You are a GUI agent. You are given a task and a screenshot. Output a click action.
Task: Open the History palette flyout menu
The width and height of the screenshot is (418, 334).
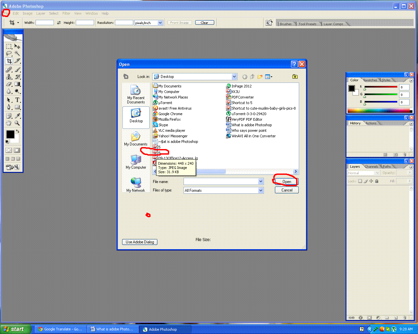tap(411, 124)
